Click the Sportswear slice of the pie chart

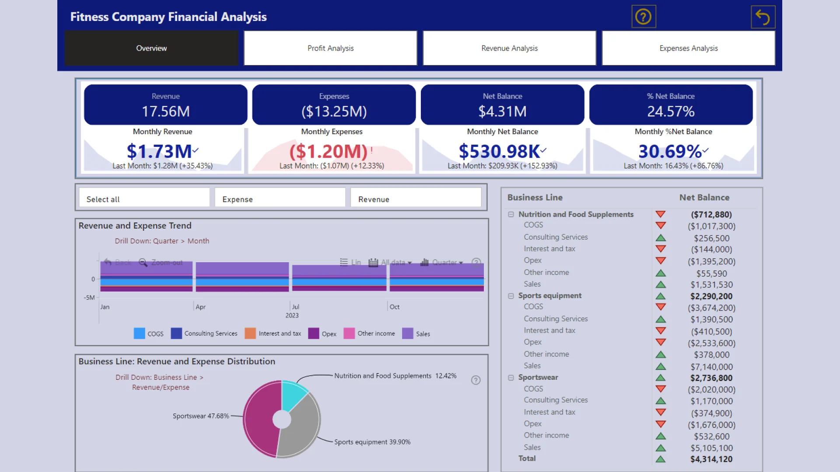click(x=258, y=417)
